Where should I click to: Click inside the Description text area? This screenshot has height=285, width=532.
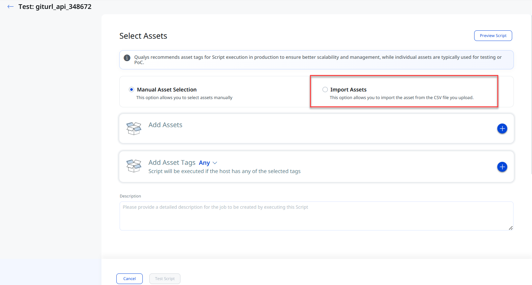[317, 216]
